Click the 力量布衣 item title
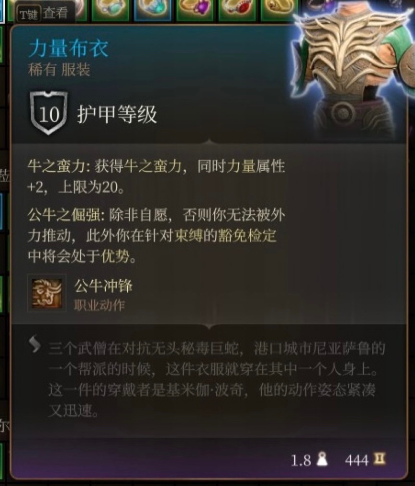 coord(68,49)
